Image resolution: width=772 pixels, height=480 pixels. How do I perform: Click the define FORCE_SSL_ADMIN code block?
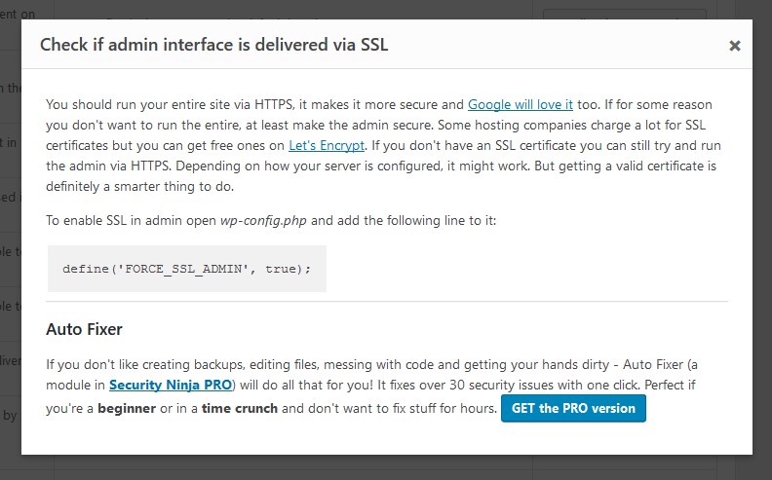[x=187, y=269]
